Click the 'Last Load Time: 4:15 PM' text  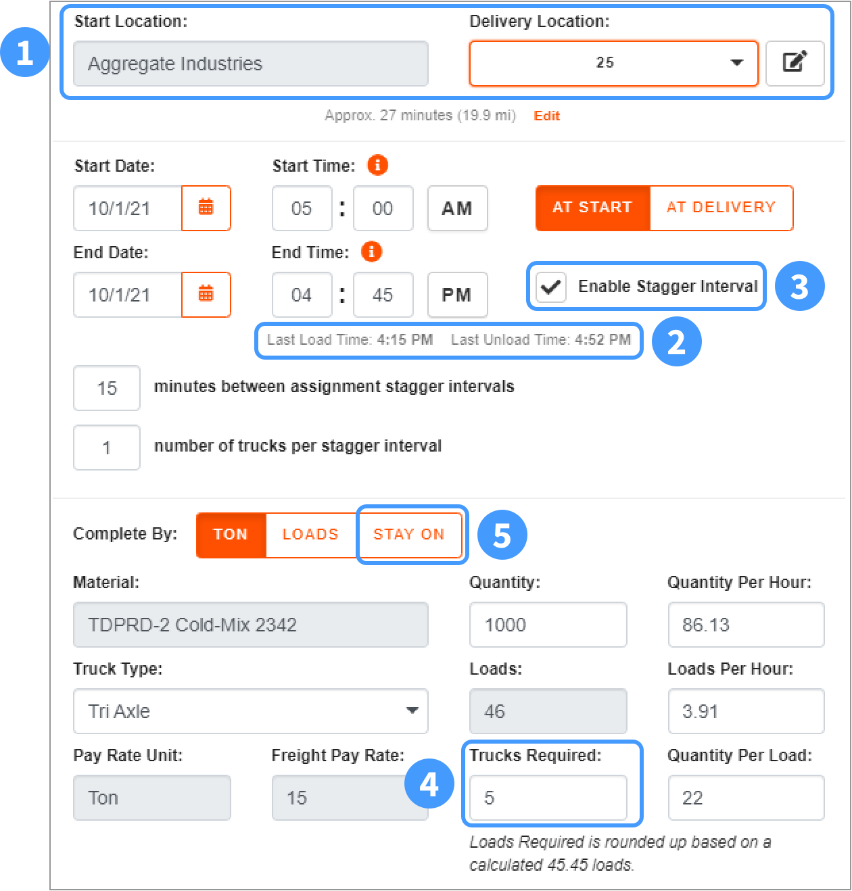click(x=350, y=339)
